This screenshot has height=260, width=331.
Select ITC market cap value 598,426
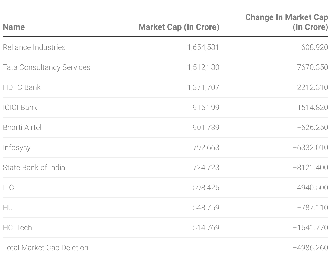point(206,187)
